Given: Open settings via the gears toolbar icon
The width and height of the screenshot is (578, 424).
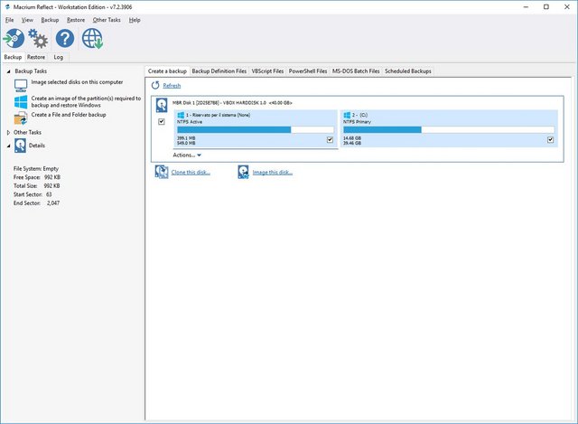Looking at the screenshot, I should coord(38,38).
